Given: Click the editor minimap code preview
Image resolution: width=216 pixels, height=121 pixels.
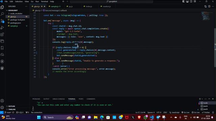Looking at the screenshot, I should point(206,16).
